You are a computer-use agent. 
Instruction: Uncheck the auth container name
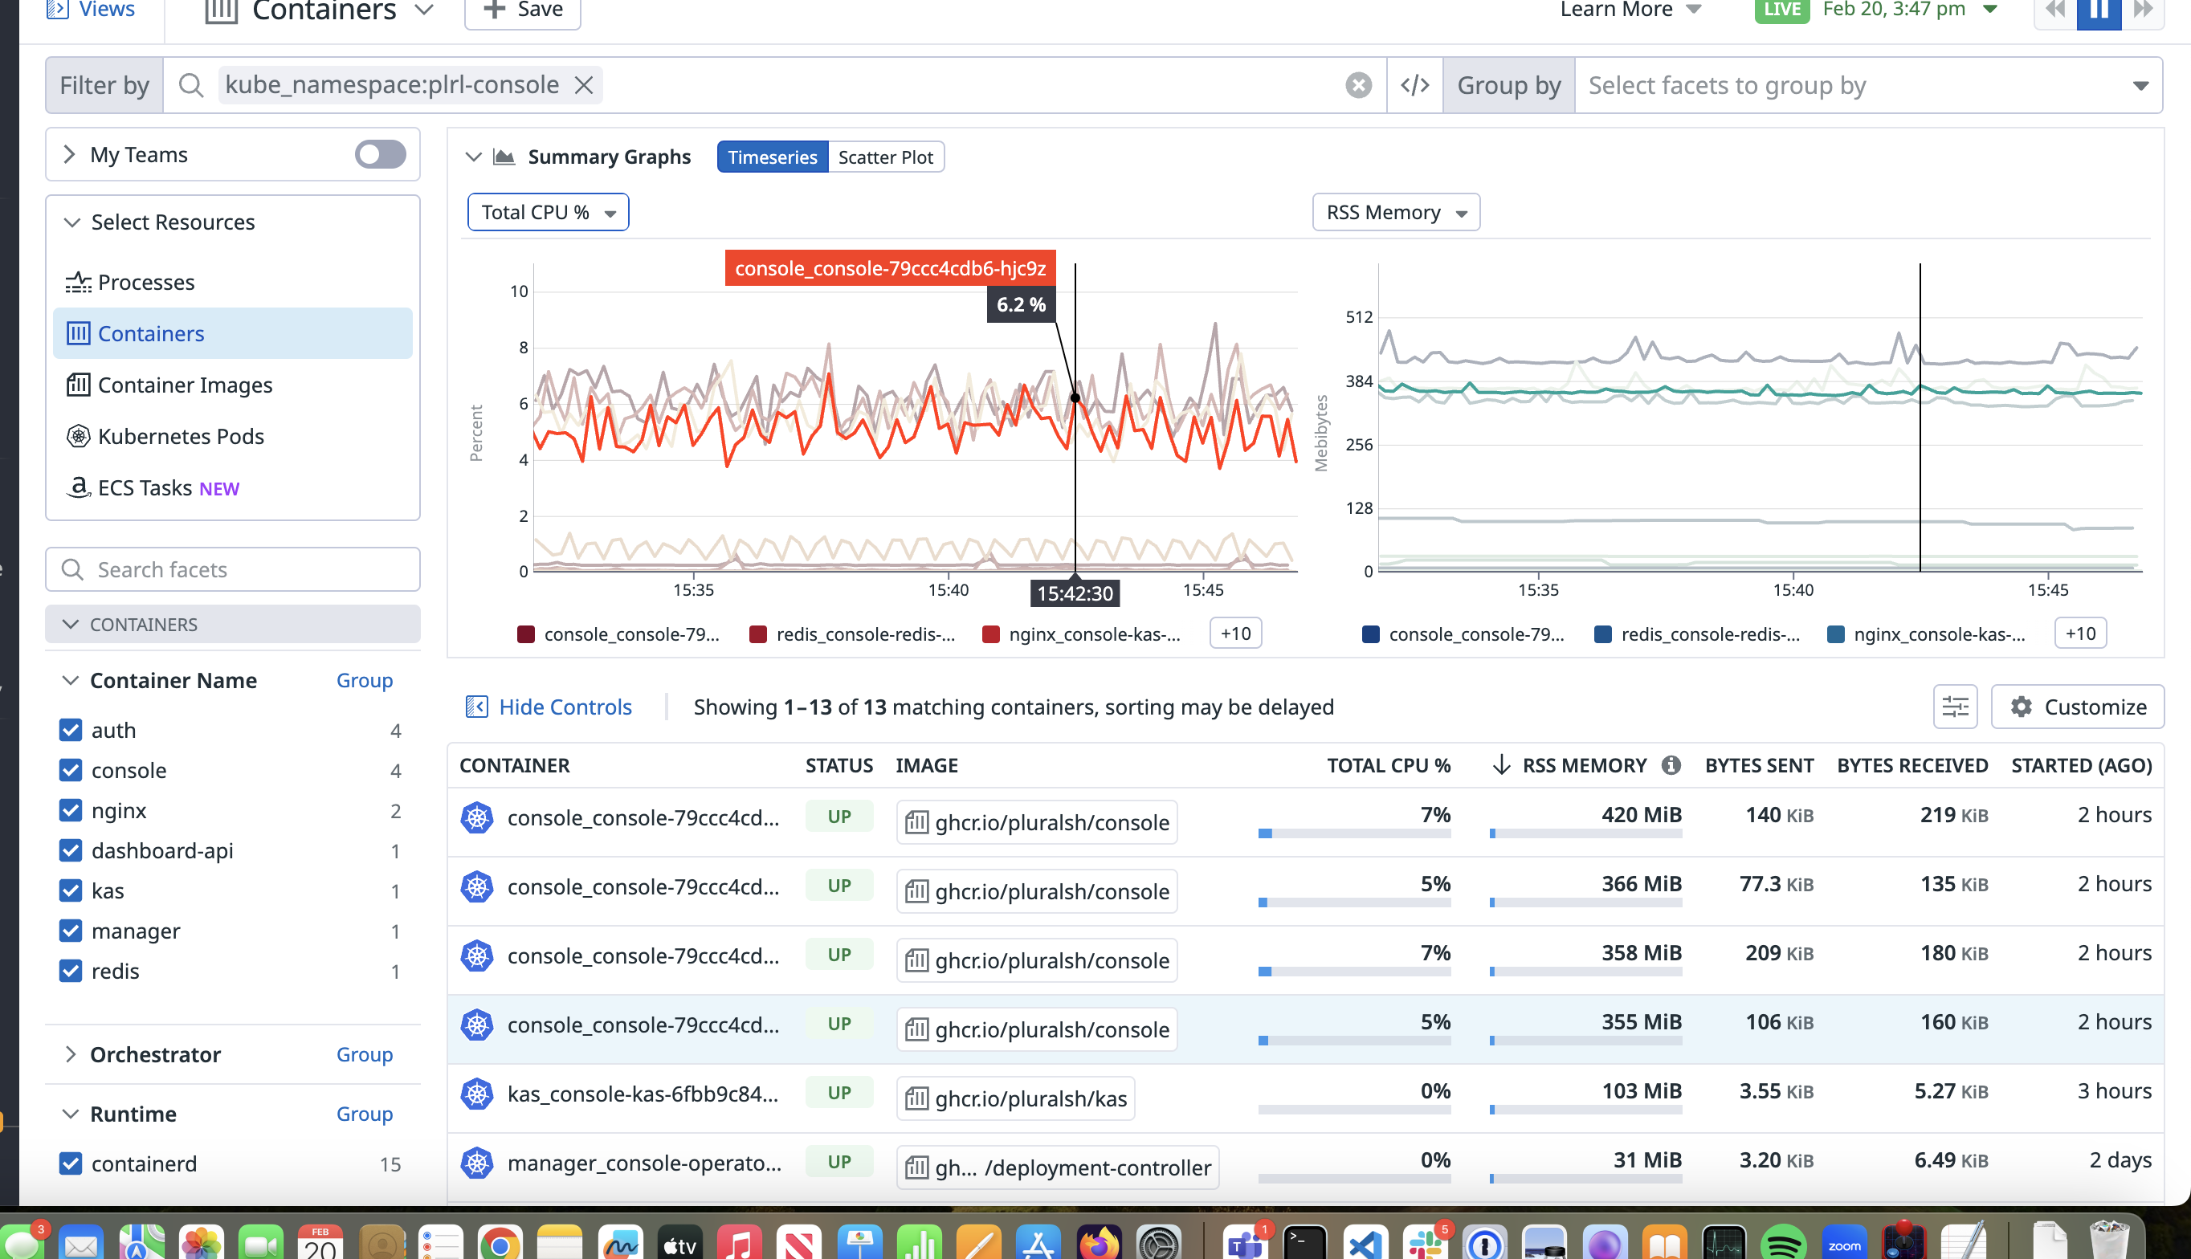tap(71, 730)
